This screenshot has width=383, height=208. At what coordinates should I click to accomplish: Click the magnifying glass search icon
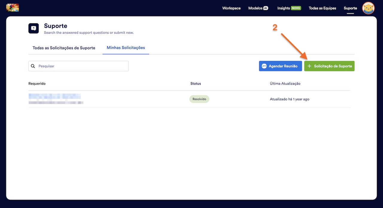pyautogui.click(x=33, y=66)
